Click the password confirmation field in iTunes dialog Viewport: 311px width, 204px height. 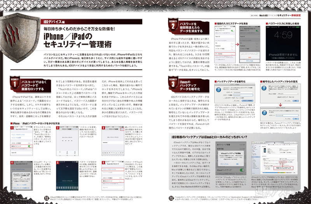[x=243, y=95]
